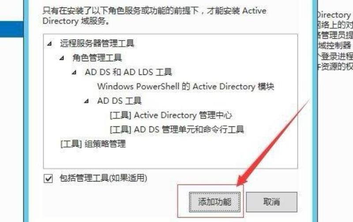Select [工具] Active Directory 管理中心

[x=171, y=115]
